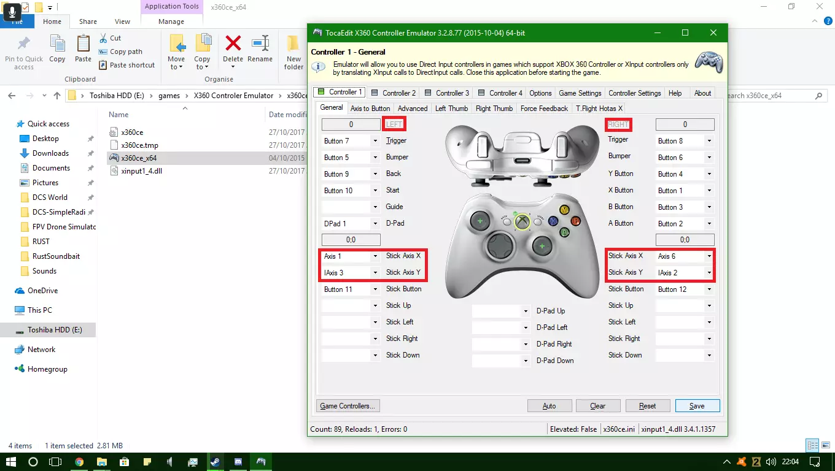
Task: Open the volume control in system tray
Action: [771, 462]
